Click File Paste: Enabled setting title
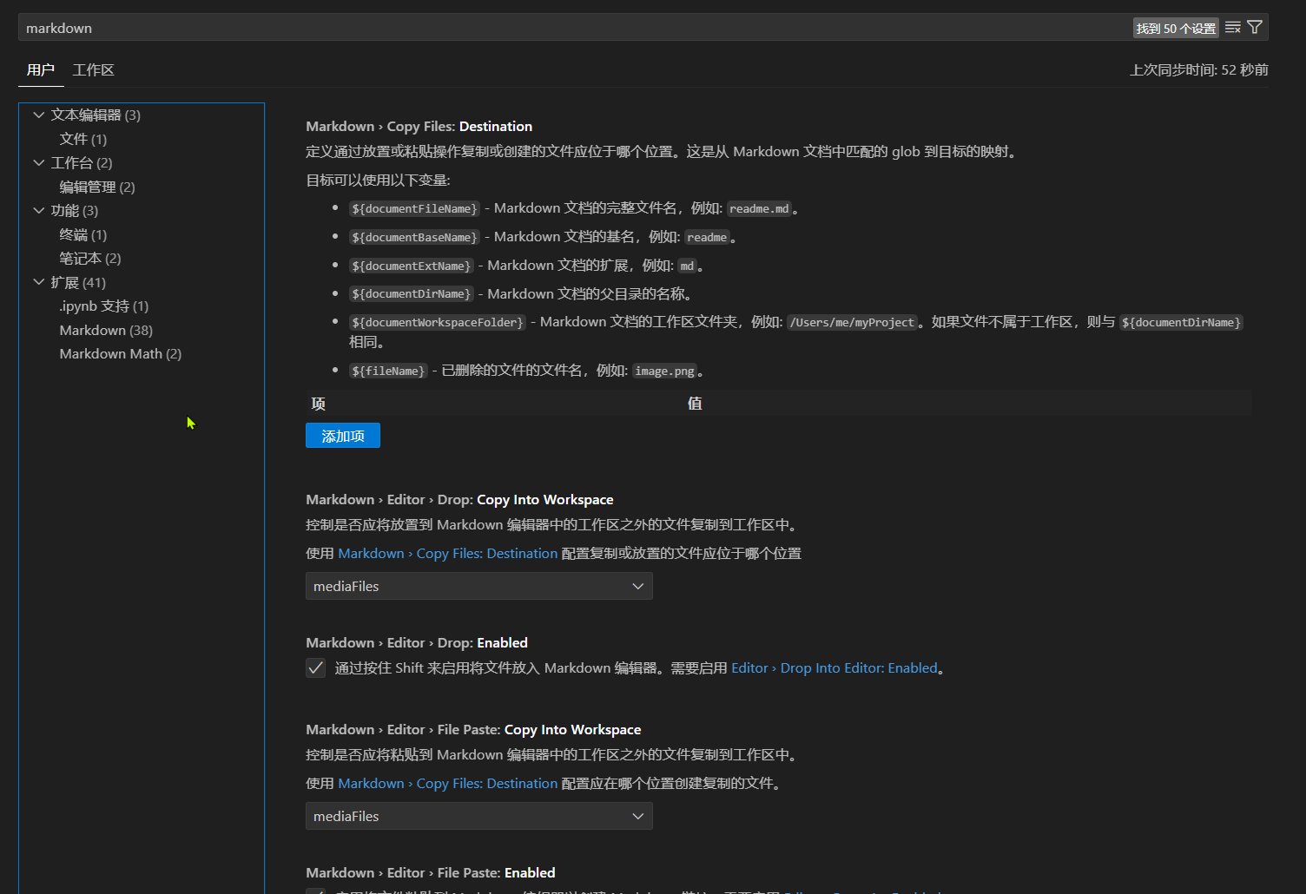The width and height of the screenshot is (1306, 894). [x=431, y=872]
